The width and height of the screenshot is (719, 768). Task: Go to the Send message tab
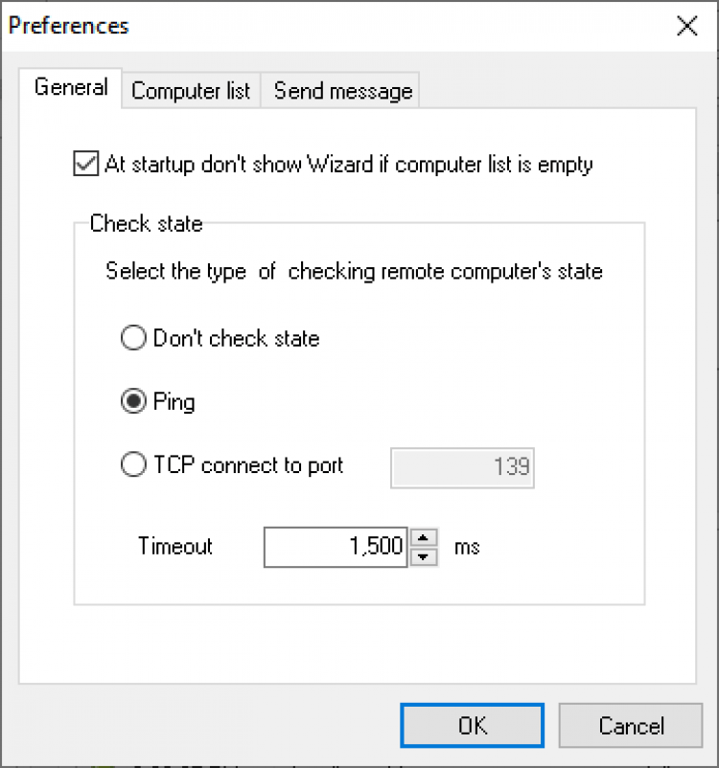[342, 91]
